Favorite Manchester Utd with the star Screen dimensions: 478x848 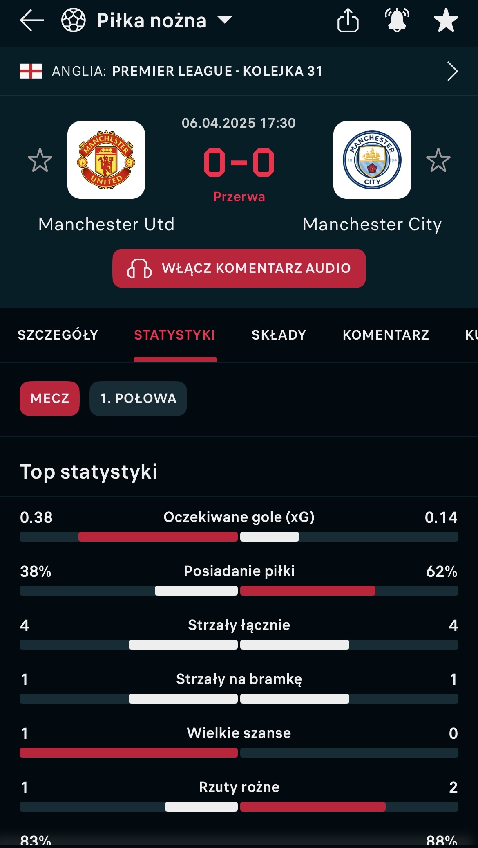[x=40, y=160]
